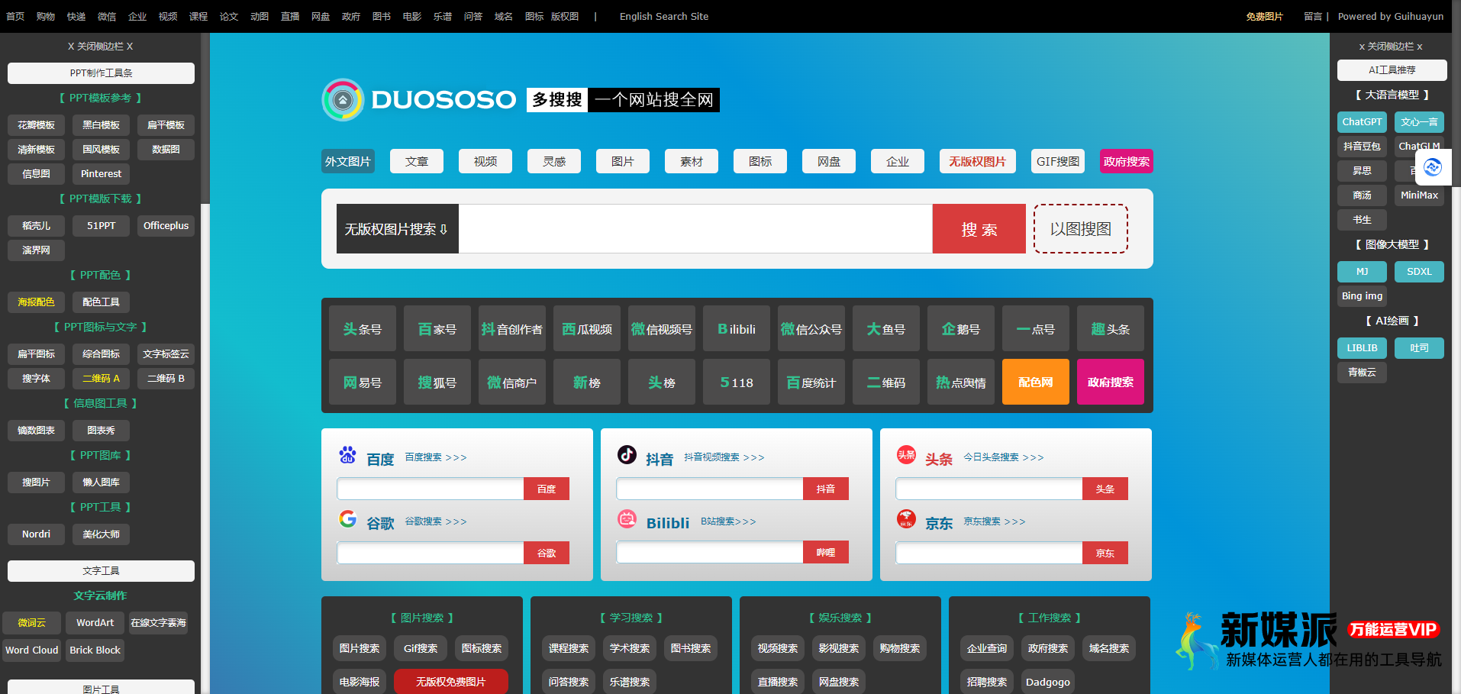Open the MiniMax link
The width and height of the screenshot is (1461, 694).
1419,195
